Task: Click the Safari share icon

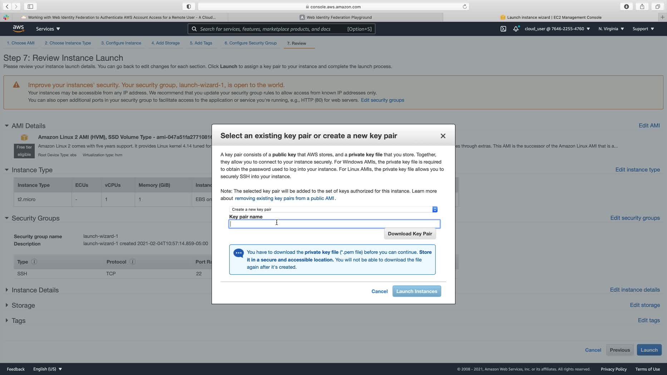Action: pyautogui.click(x=642, y=6)
